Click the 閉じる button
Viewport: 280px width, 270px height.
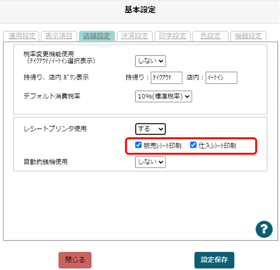pos(75,260)
